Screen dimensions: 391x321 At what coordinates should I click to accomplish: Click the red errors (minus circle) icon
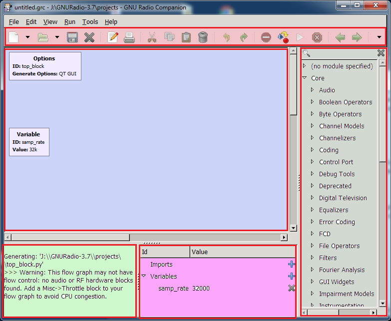[x=266, y=37]
